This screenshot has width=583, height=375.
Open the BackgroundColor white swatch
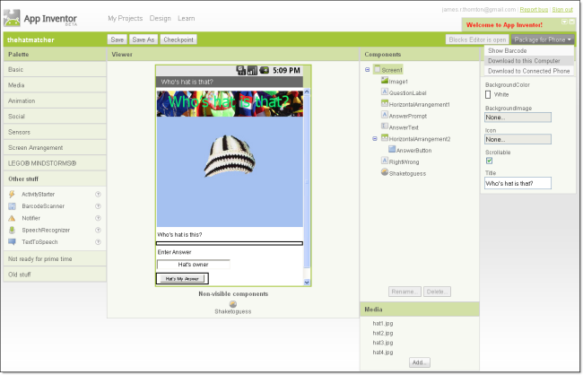(489, 93)
